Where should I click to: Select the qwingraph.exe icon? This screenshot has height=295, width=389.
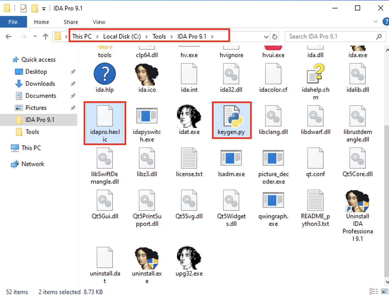pyautogui.click(x=273, y=201)
